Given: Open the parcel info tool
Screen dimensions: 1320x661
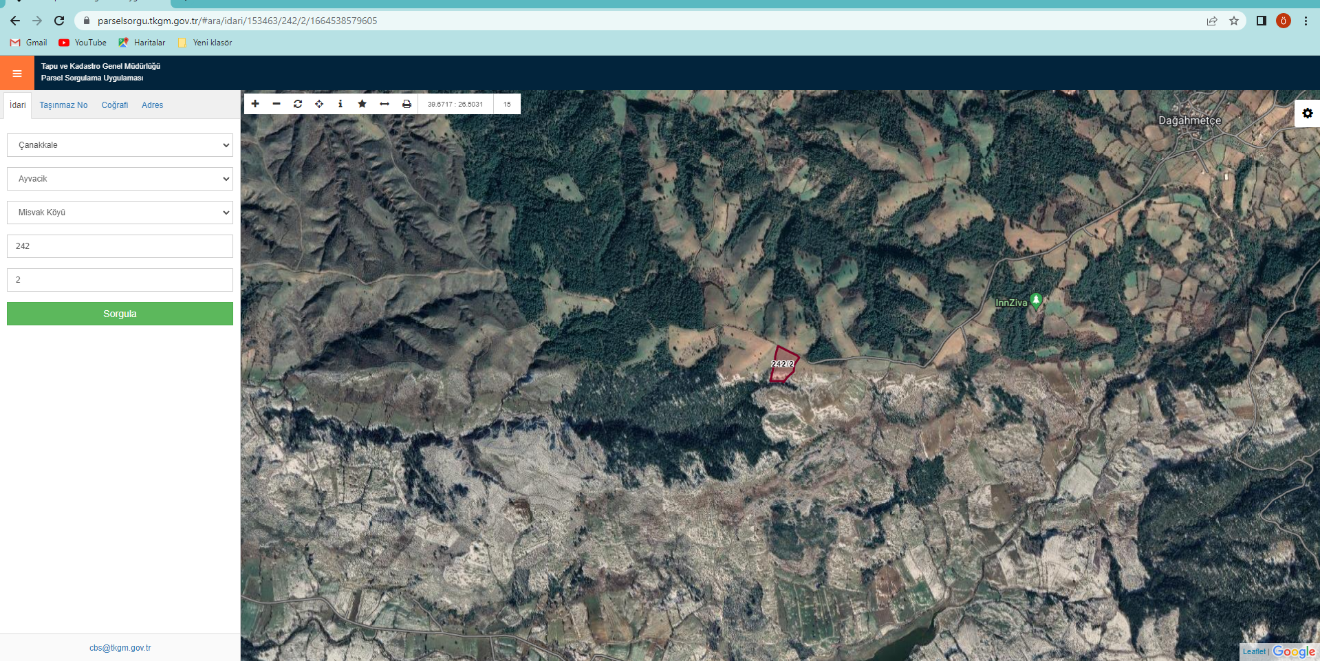Looking at the screenshot, I should pos(340,104).
